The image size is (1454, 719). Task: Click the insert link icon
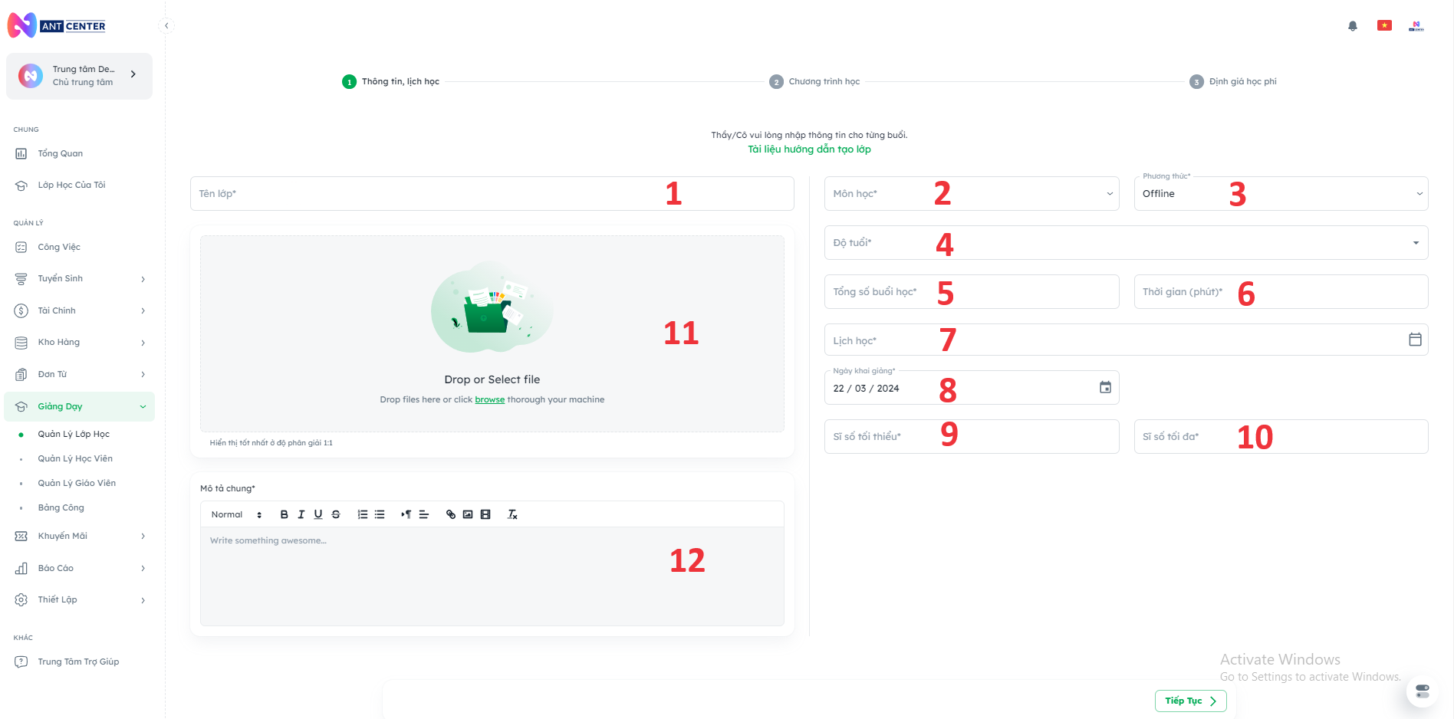(x=451, y=514)
